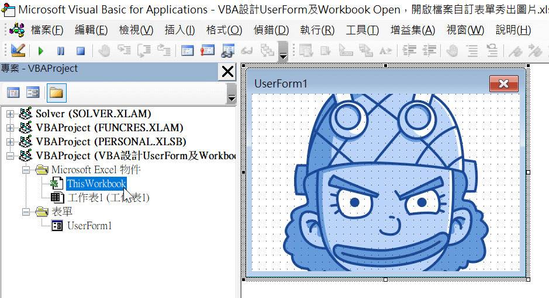
Task: Click View Code icon in Project panel
Action: pos(13,93)
